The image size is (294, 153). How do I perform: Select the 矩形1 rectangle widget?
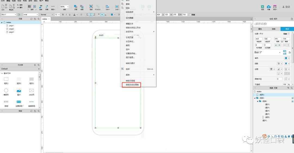click(x=6, y=80)
